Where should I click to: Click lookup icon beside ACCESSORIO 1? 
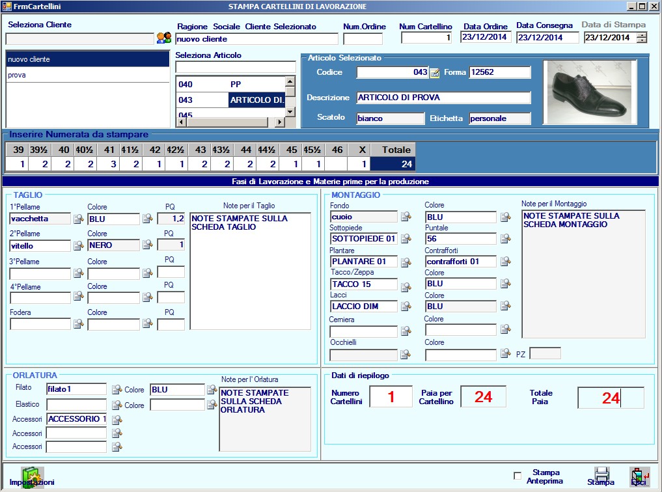tap(117, 419)
